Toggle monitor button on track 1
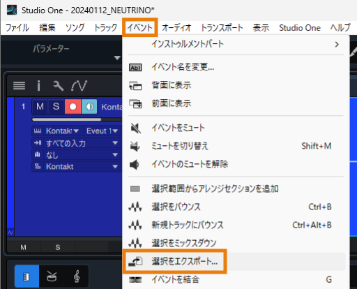Image resolution: width=357 pixels, height=289 pixels. pos(89,107)
